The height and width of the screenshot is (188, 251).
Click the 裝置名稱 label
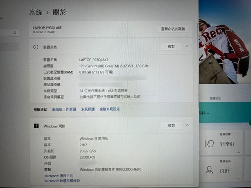[x=50, y=60]
